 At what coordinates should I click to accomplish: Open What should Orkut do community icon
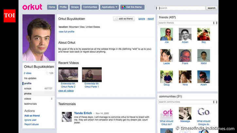pyautogui.click(x=167, y=113)
